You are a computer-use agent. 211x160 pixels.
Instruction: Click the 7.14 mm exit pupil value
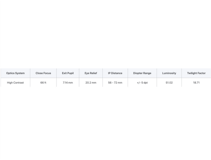68,83
